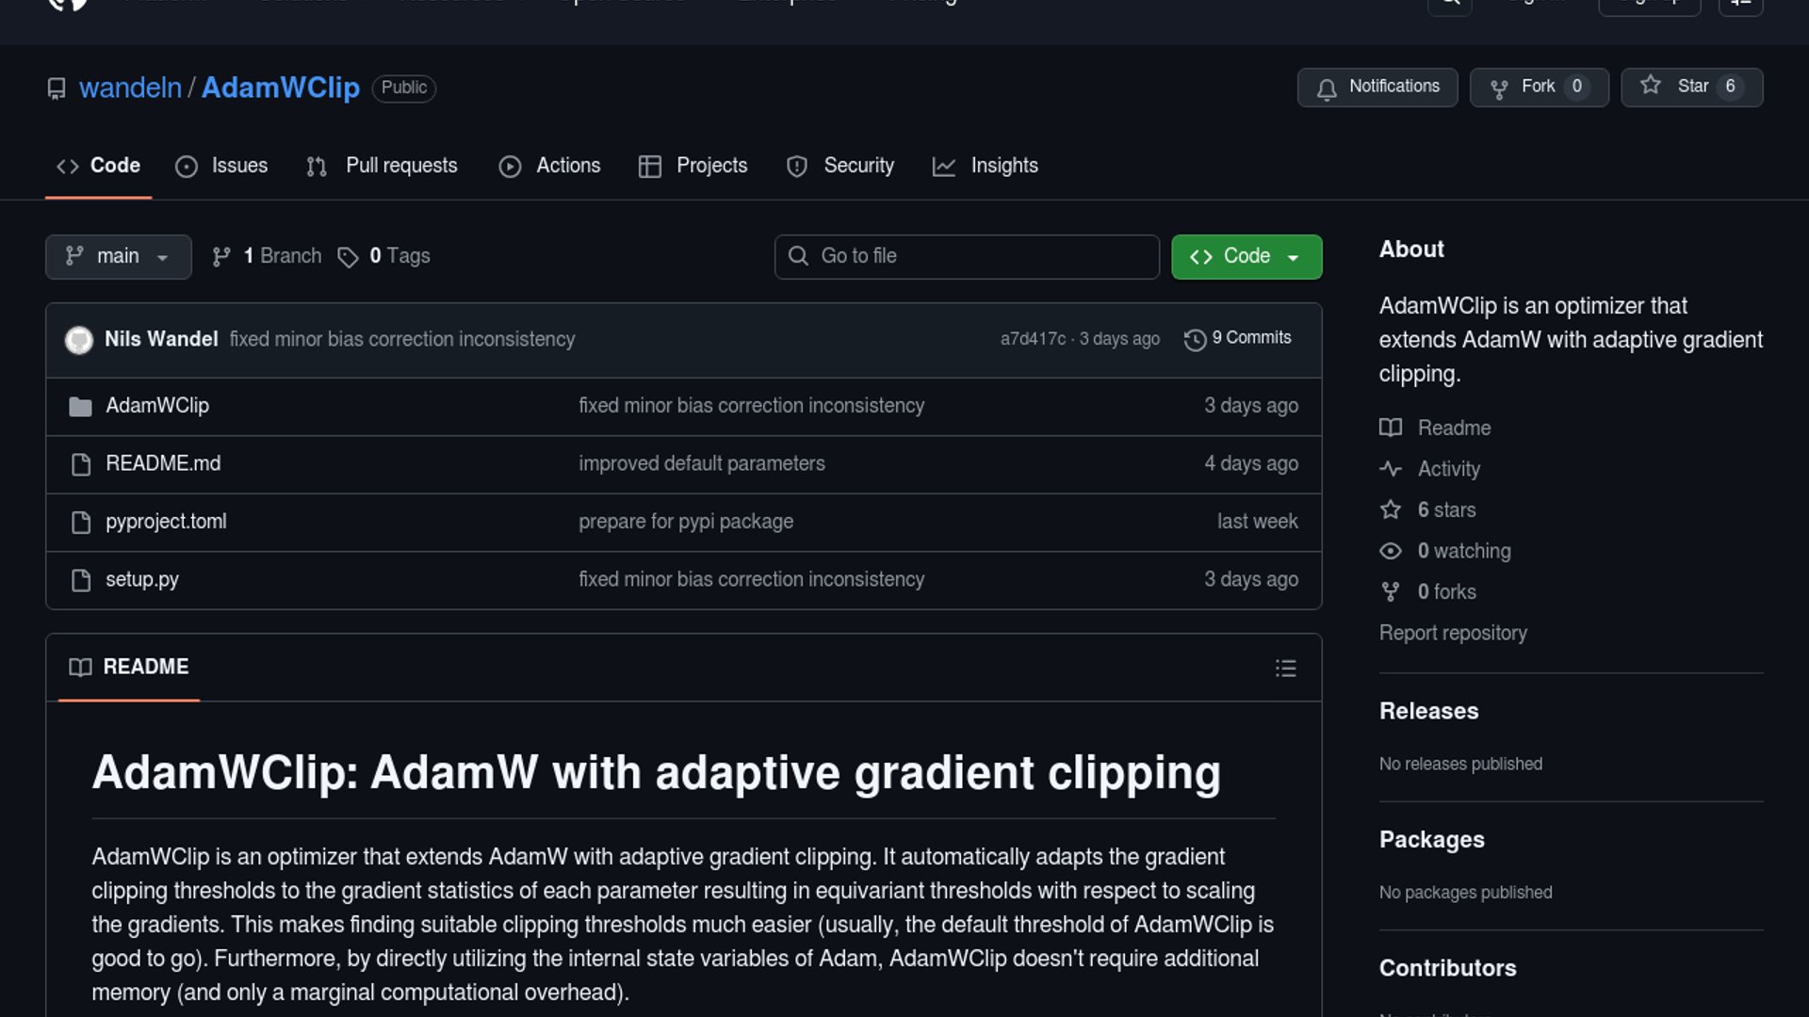
Task: Star this repository
Action: (1690, 88)
